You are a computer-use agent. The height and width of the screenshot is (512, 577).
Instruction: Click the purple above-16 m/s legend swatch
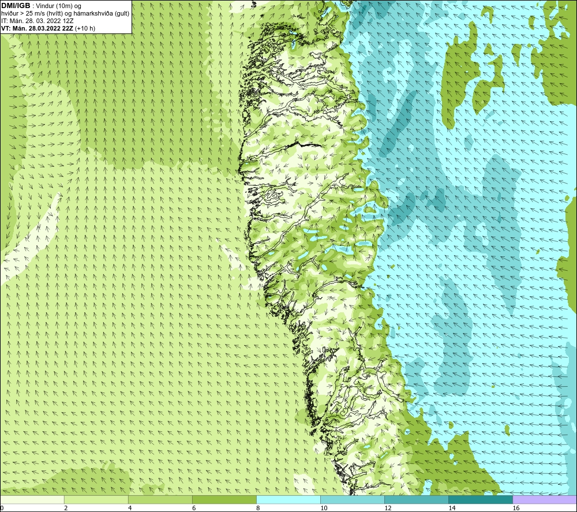pos(545,499)
